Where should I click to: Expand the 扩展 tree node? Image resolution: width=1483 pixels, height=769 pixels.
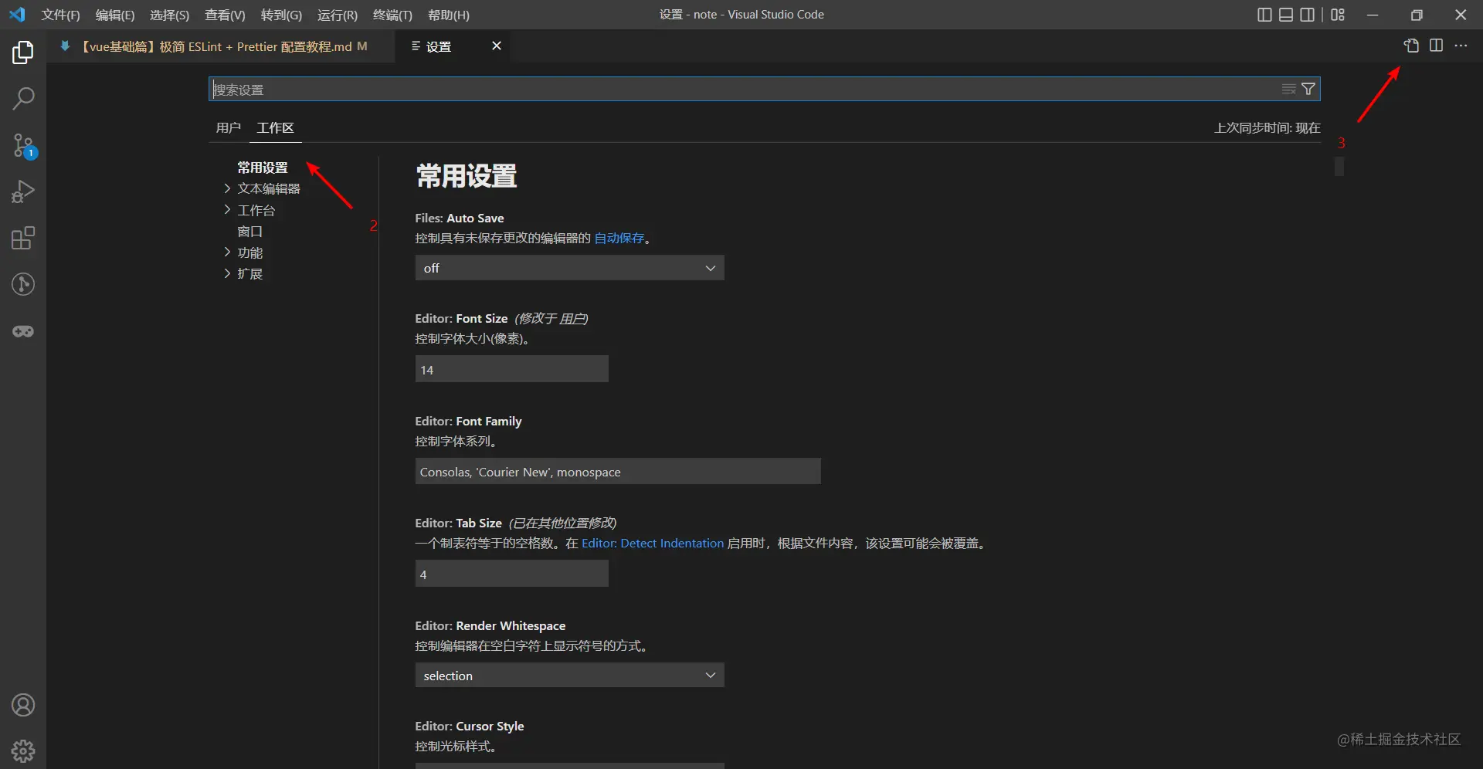249,273
